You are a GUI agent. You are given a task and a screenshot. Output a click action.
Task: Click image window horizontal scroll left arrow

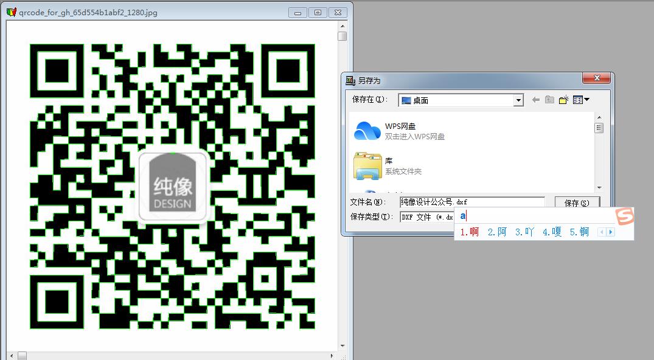point(12,356)
